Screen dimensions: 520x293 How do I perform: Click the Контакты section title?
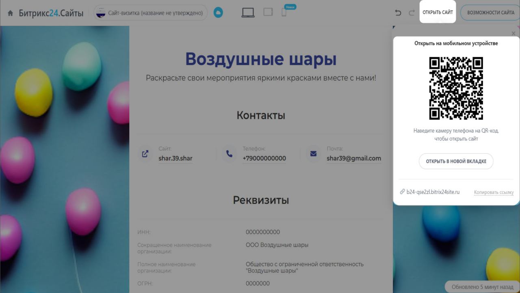(261, 115)
